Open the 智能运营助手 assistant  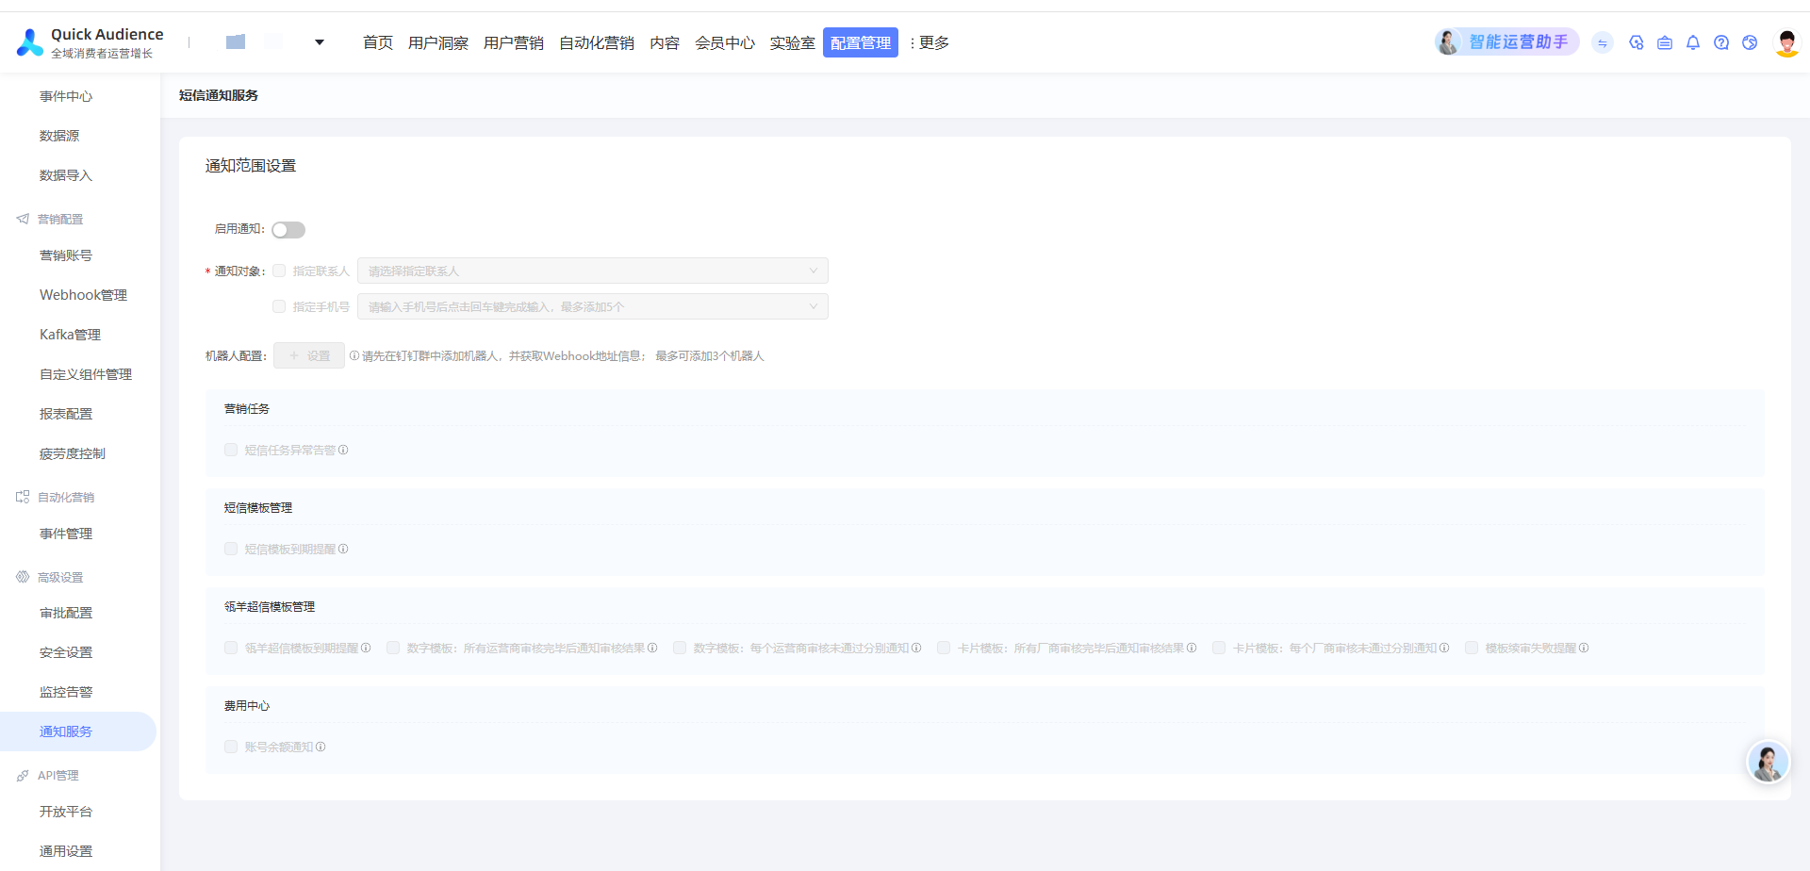(1506, 42)
